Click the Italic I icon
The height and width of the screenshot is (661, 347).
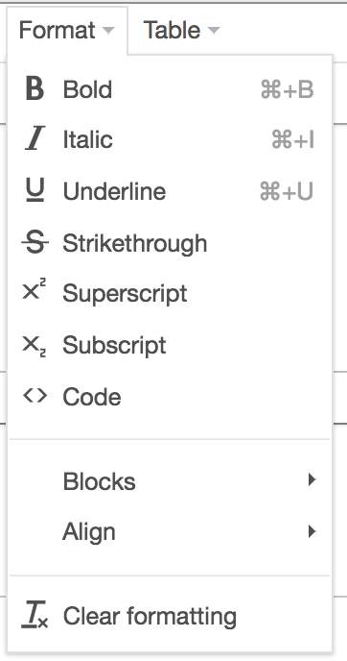coord(35,138)
